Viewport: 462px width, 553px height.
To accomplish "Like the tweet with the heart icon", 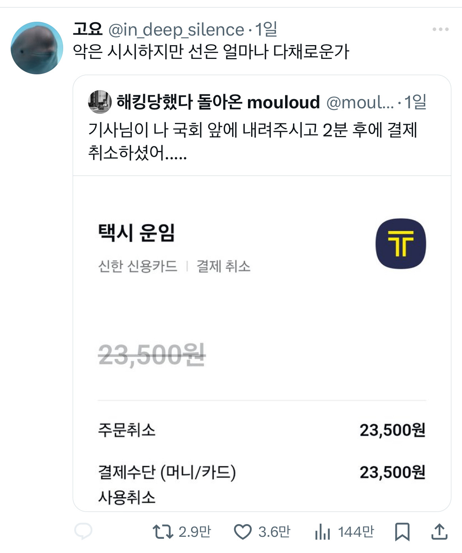I will (x=242, y=532).
